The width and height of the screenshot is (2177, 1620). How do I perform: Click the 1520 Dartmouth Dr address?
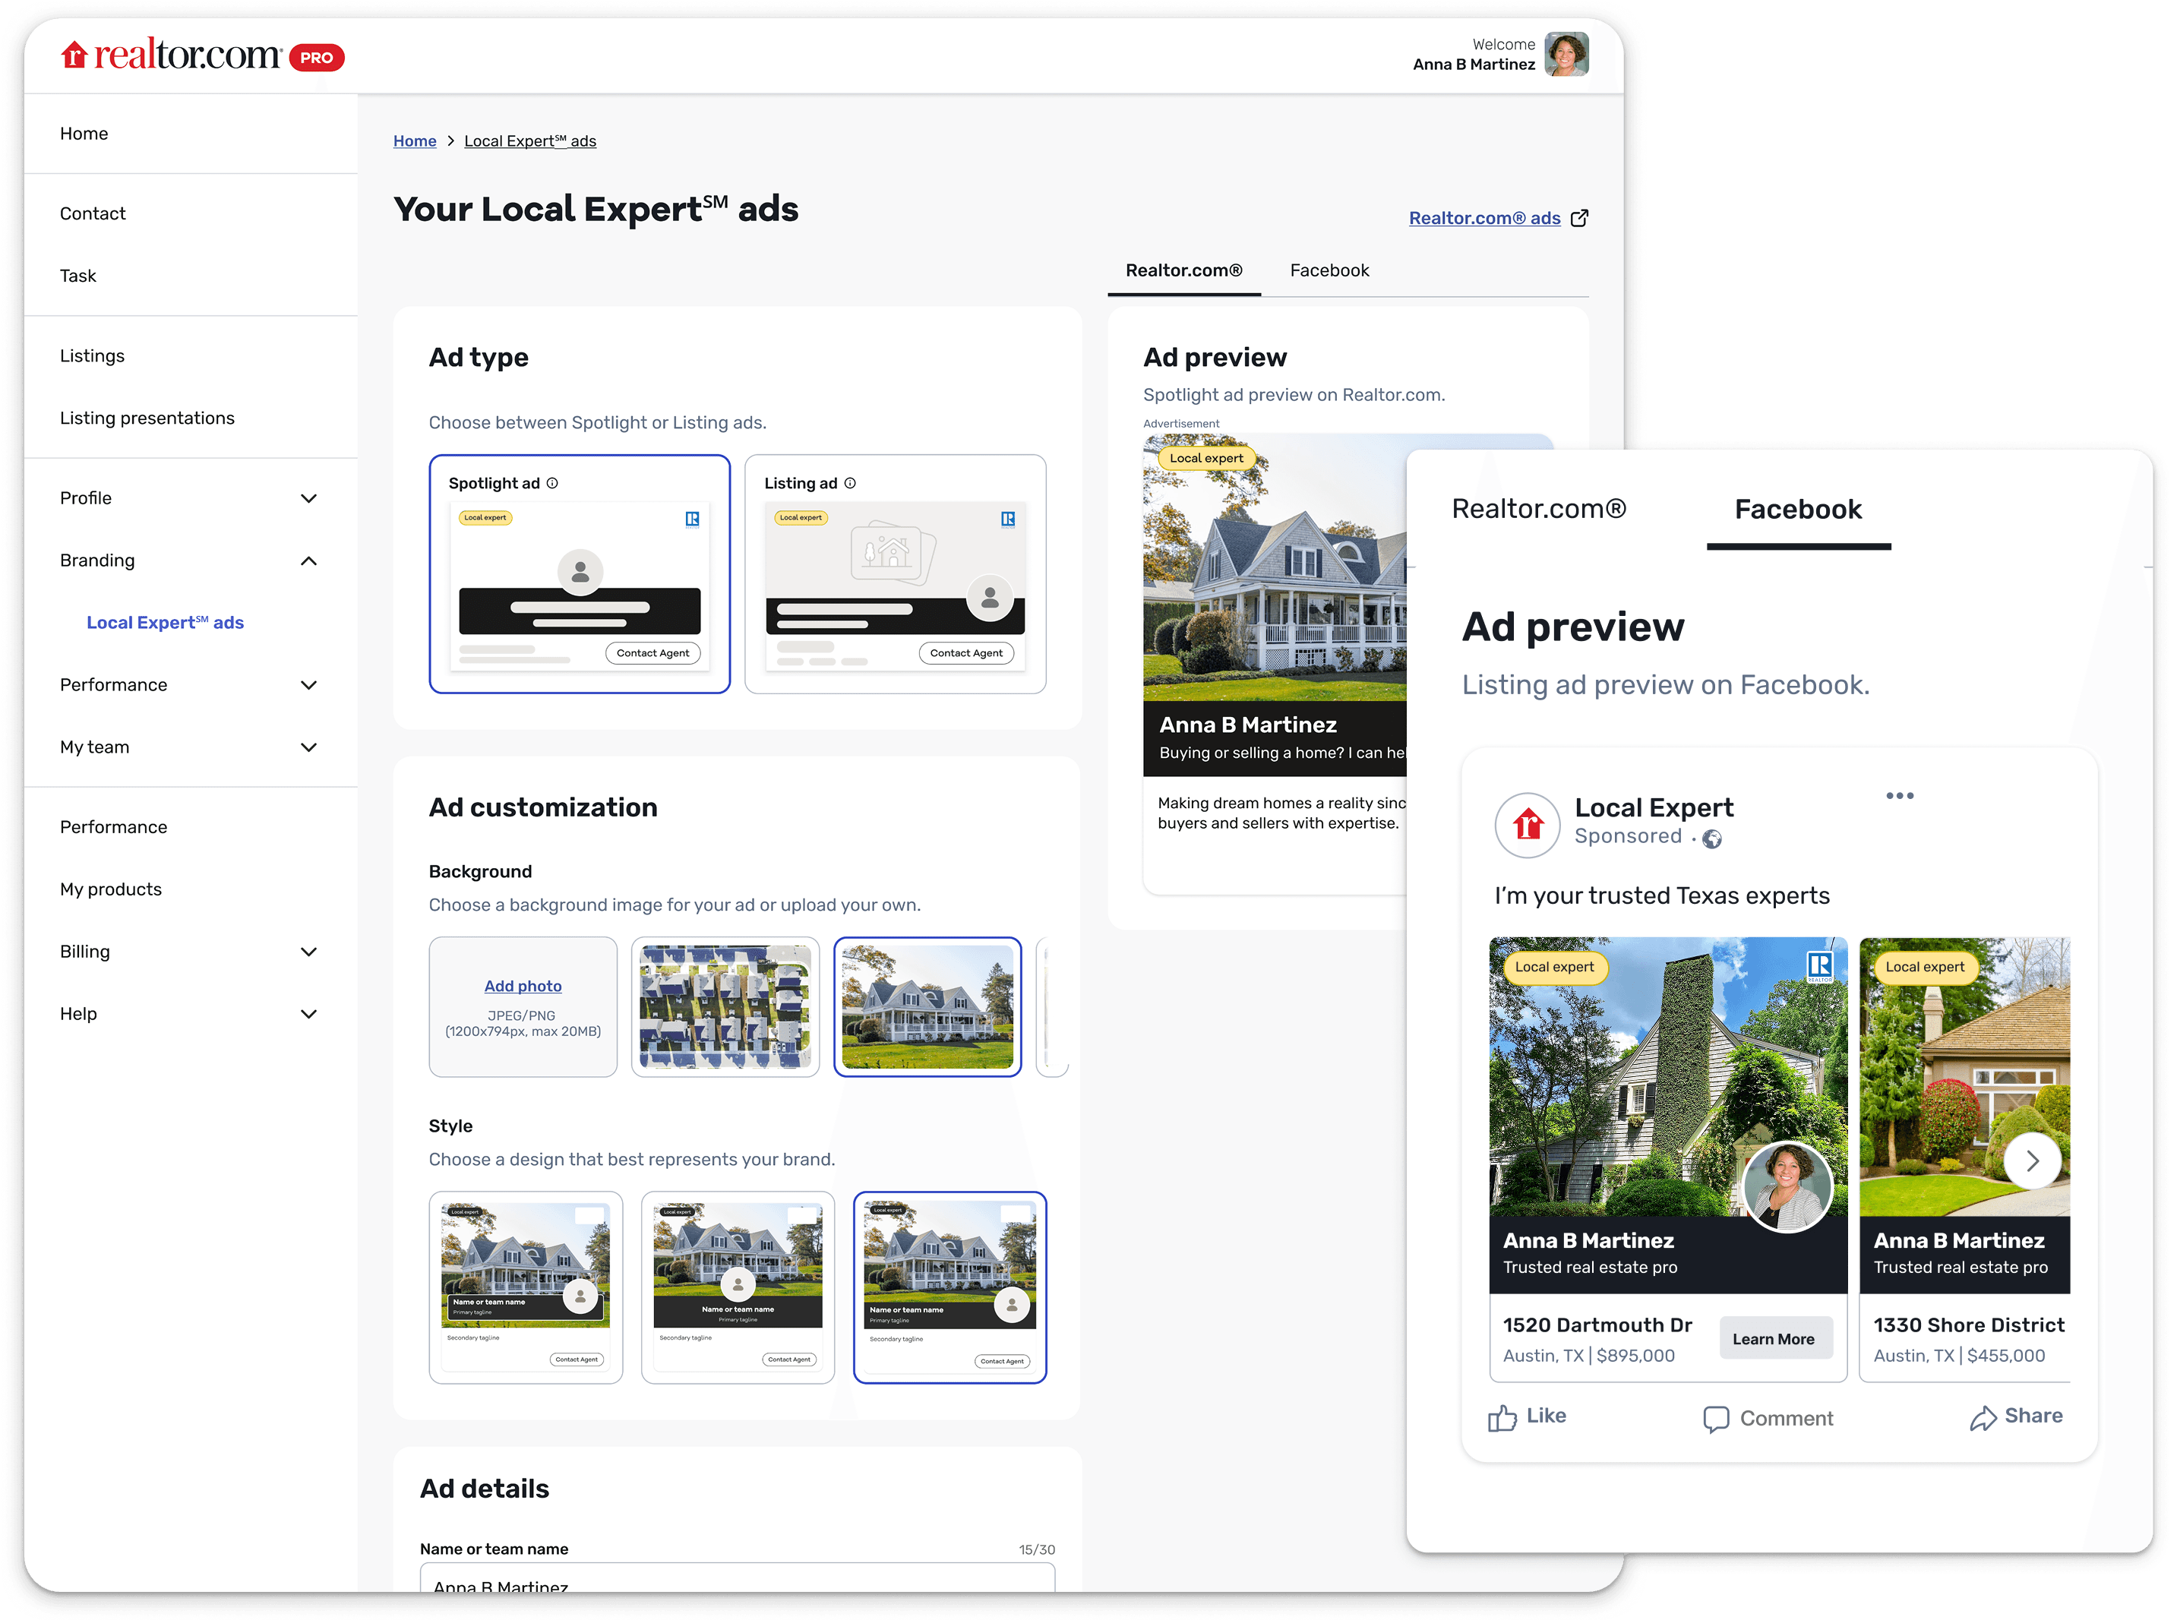[1597, 1326]
